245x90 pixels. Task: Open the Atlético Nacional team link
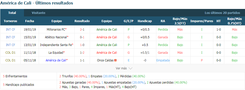pos(56,37)
